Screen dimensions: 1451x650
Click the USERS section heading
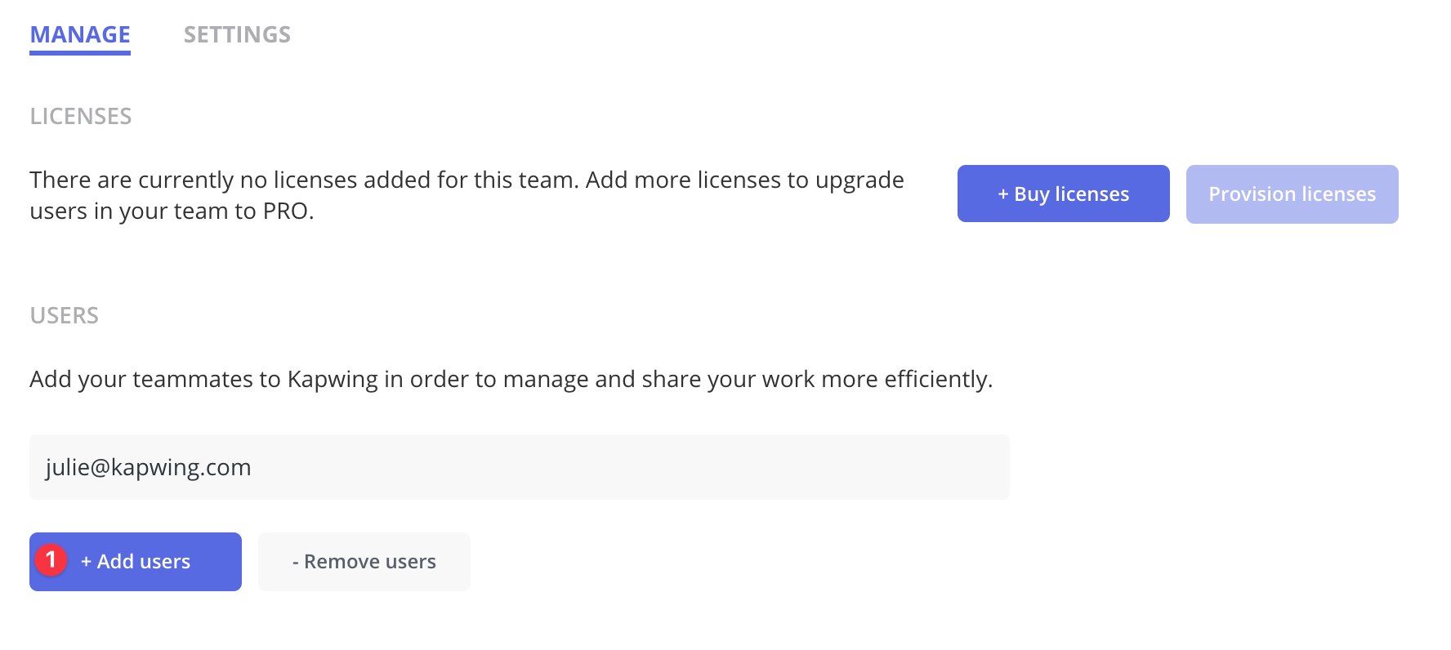tap(64, 315)
